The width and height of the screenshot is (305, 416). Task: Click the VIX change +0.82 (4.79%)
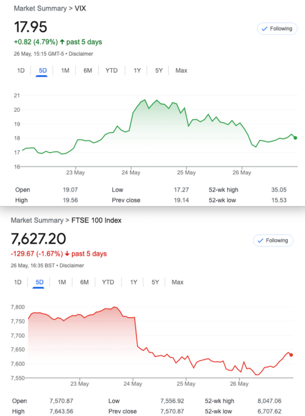point(36,42)
